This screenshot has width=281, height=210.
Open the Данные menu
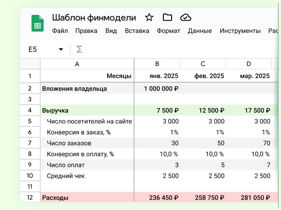(200, 31)
